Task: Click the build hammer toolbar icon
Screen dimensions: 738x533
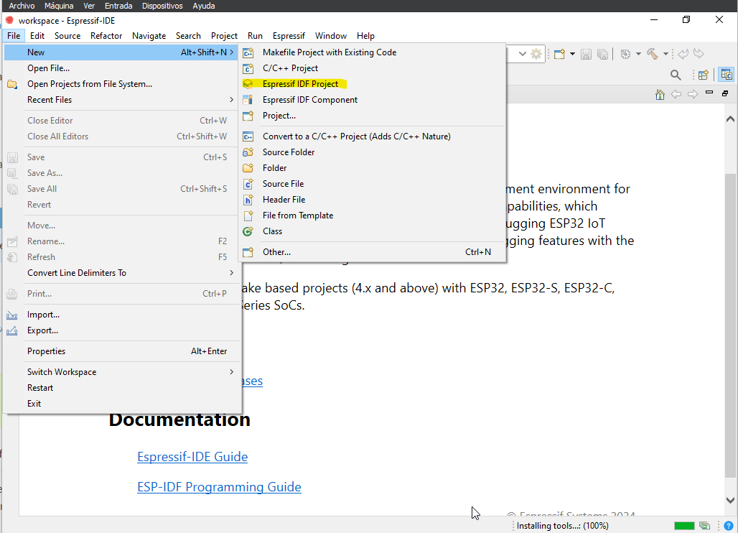Action: click(x=653, y=54)
